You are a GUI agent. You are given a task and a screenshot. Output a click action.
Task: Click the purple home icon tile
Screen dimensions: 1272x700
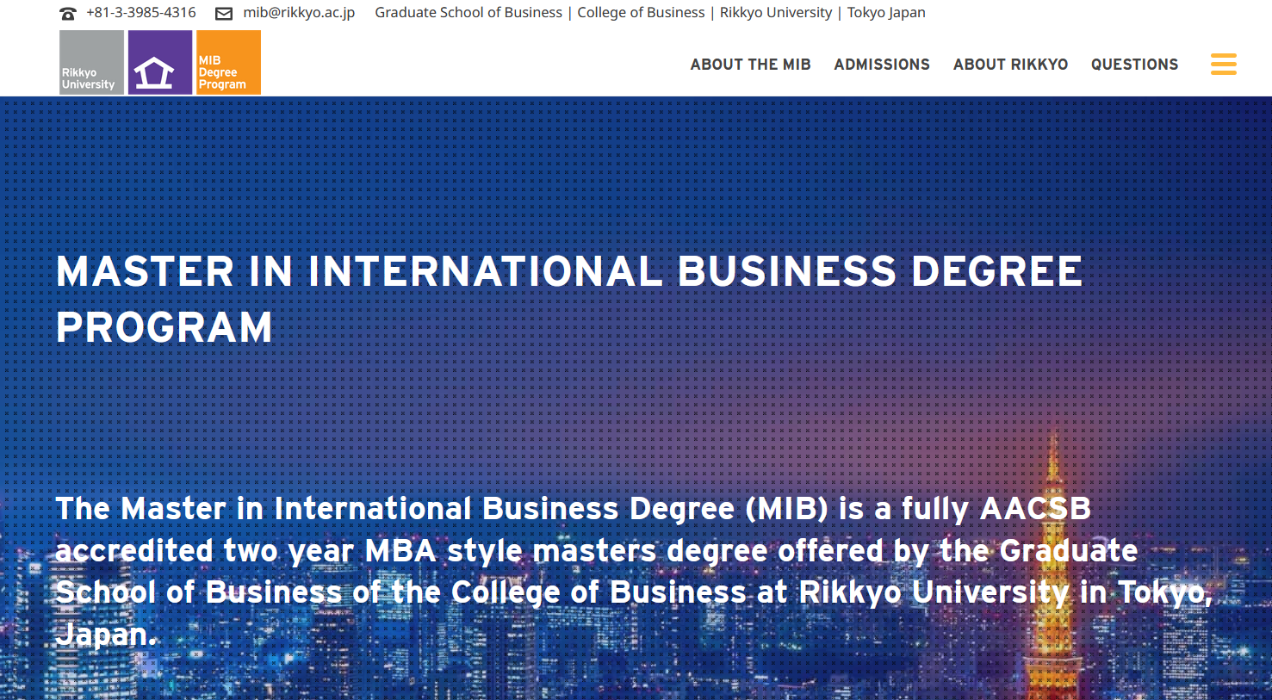pyautogui.click(x=160, y=63)
